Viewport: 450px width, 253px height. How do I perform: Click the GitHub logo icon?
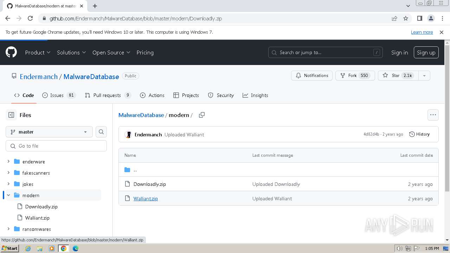[x=11, y=52]
